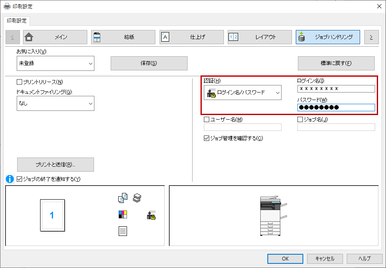Click the OK button

click(285, 259)
